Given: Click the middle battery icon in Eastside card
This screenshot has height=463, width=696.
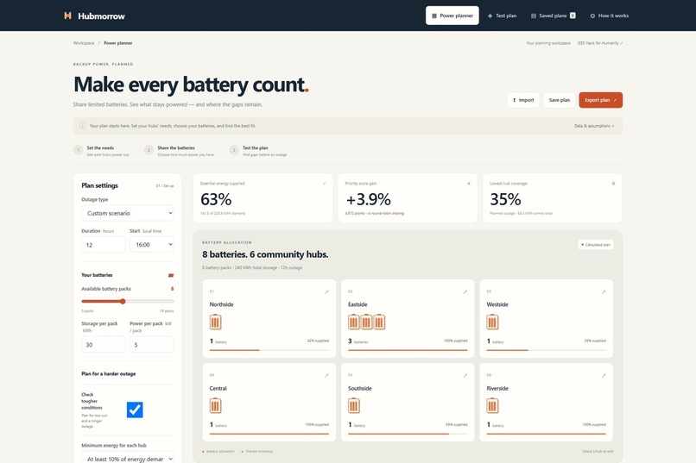Looking at the screenshot, I should click(366, 322).
